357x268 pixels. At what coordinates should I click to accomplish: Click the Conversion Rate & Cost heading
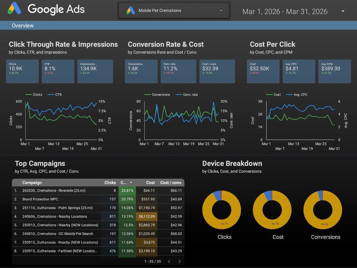(x=166, y=44)
